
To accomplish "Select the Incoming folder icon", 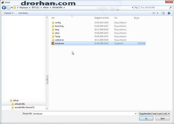I will [x=53, y=26].
